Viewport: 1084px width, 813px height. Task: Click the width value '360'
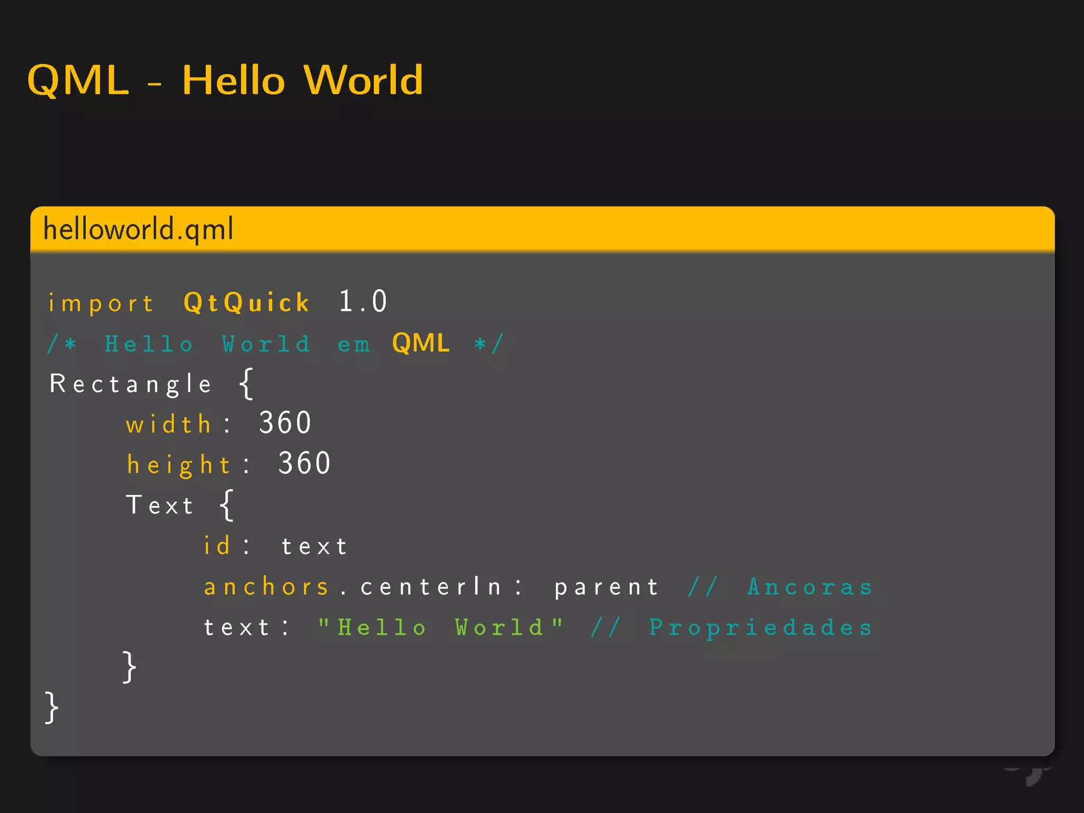(x=285, y=423)
